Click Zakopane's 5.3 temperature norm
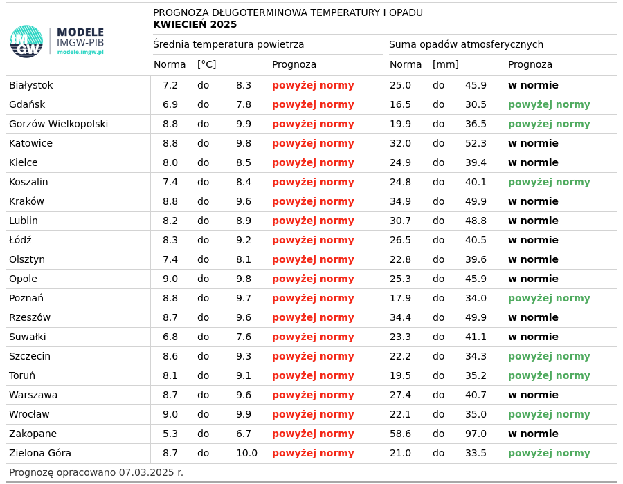623x484 pixels. click(x=170, y=434)
